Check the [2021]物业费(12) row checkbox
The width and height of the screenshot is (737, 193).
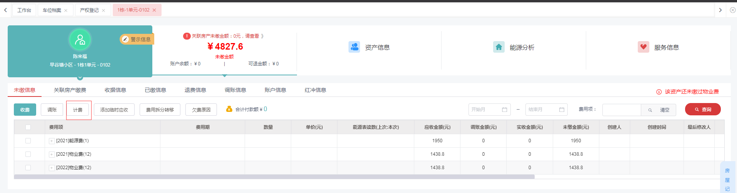point(28,154)
